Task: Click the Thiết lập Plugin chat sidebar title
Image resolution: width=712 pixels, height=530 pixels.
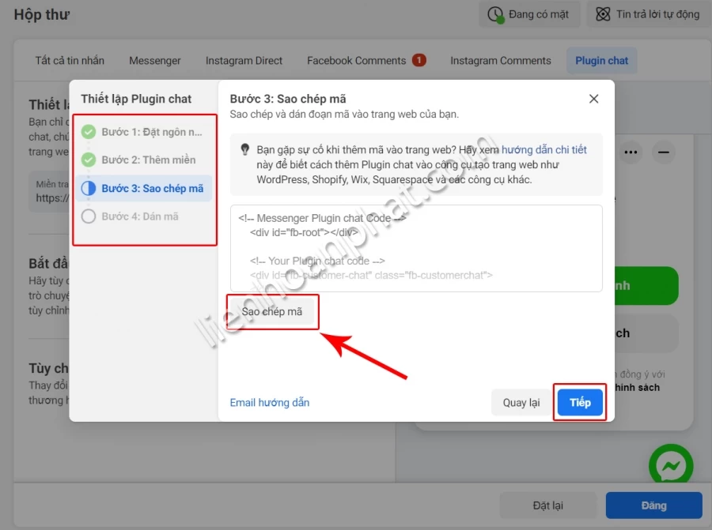Action: pos(136,99)
